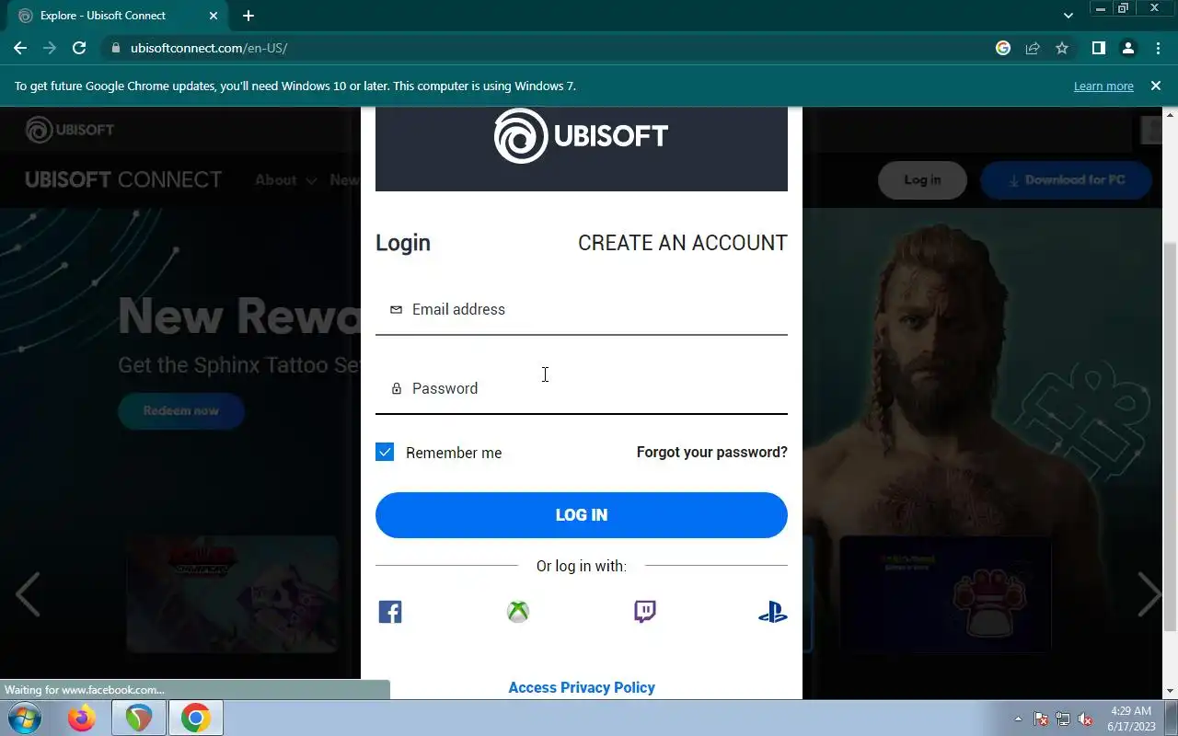Open Chrome three-dot menu
1178x736 pixels.
1158,48
